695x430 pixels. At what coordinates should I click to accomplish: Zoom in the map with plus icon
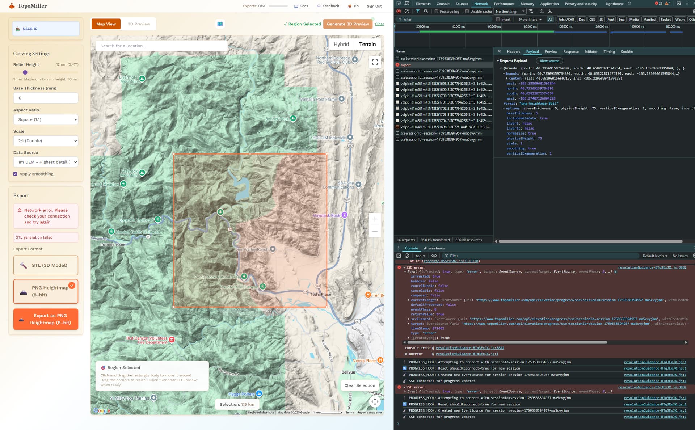[x=375, y=219]
